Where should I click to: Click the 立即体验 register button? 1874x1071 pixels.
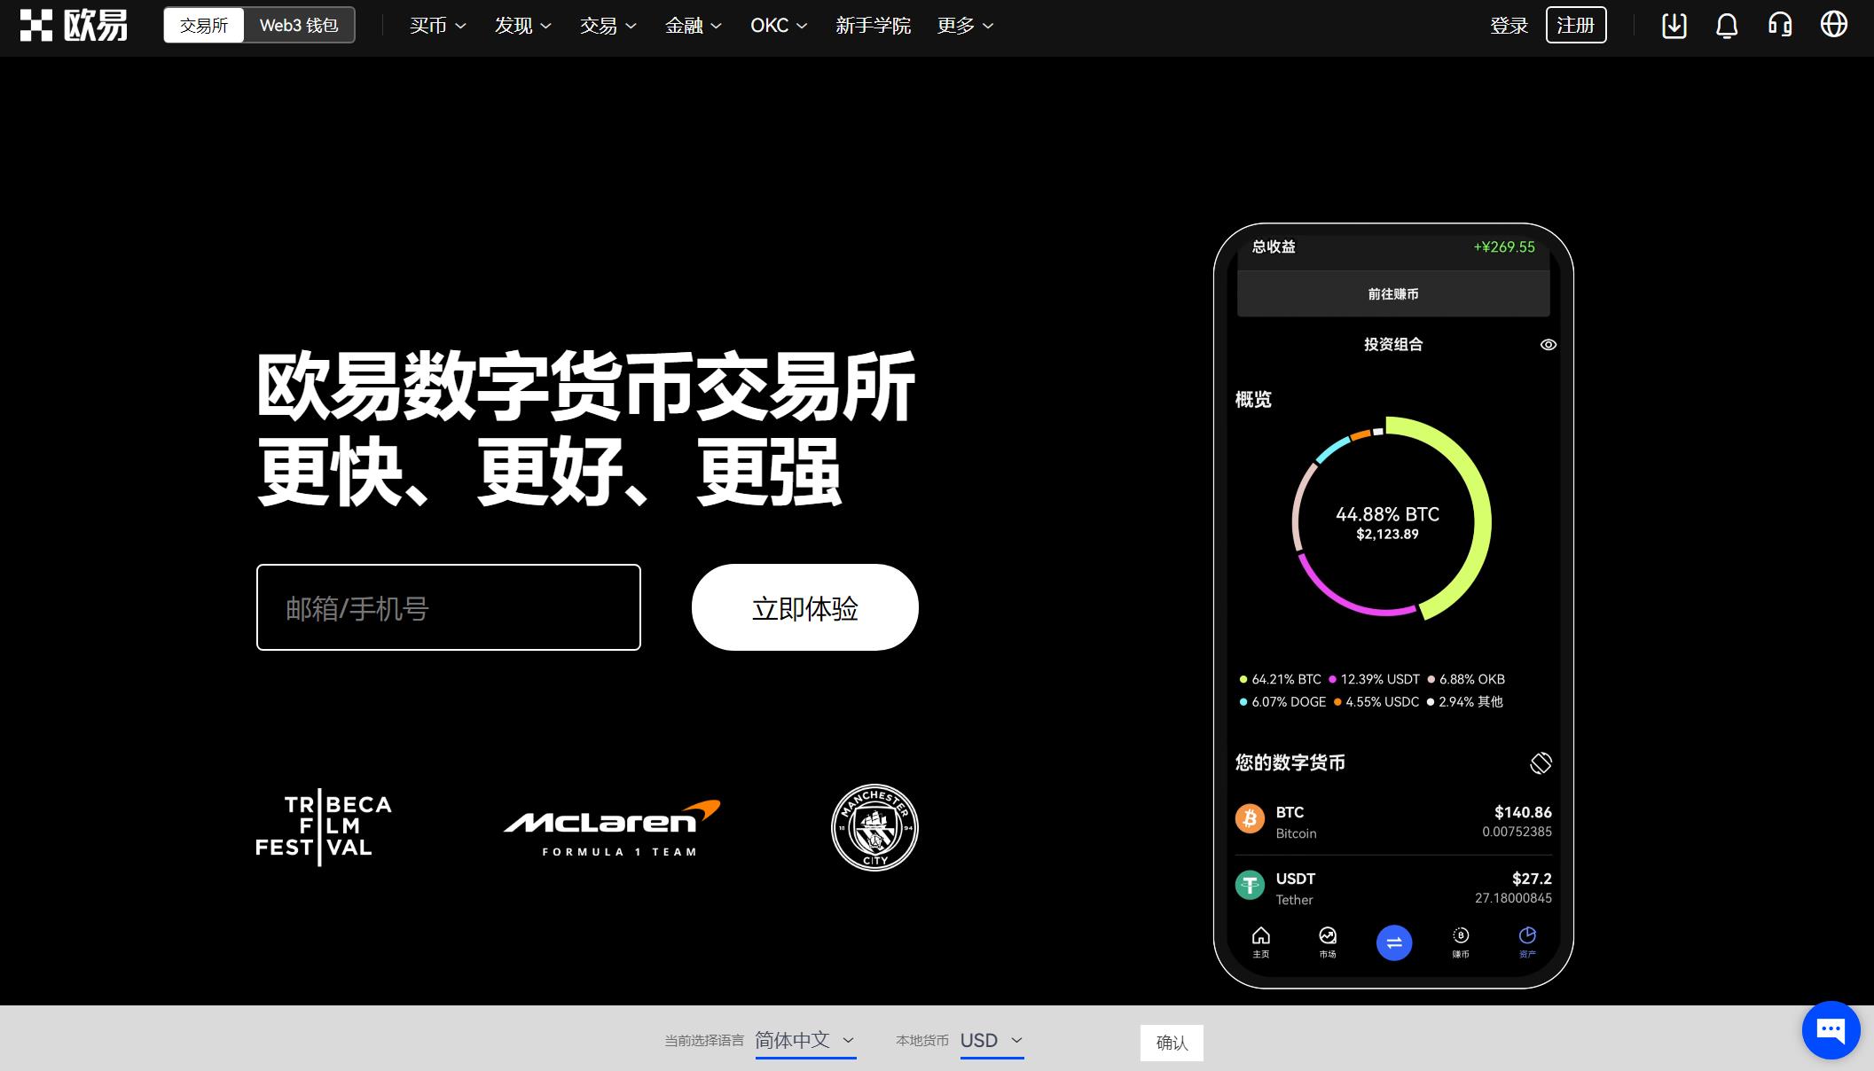804,606
